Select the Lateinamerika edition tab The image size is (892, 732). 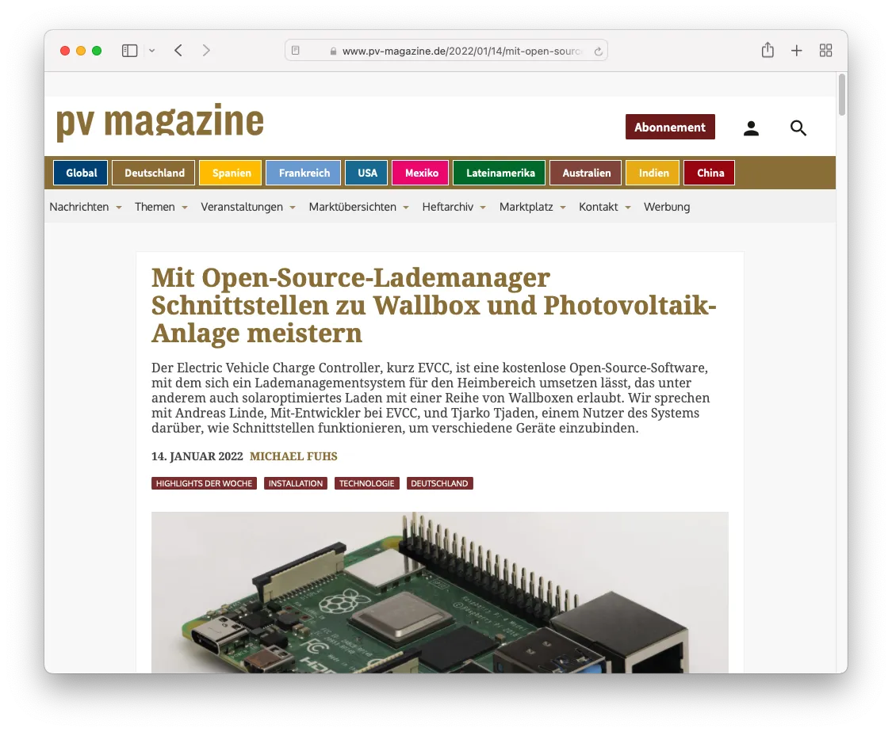(x=499, y=173)
